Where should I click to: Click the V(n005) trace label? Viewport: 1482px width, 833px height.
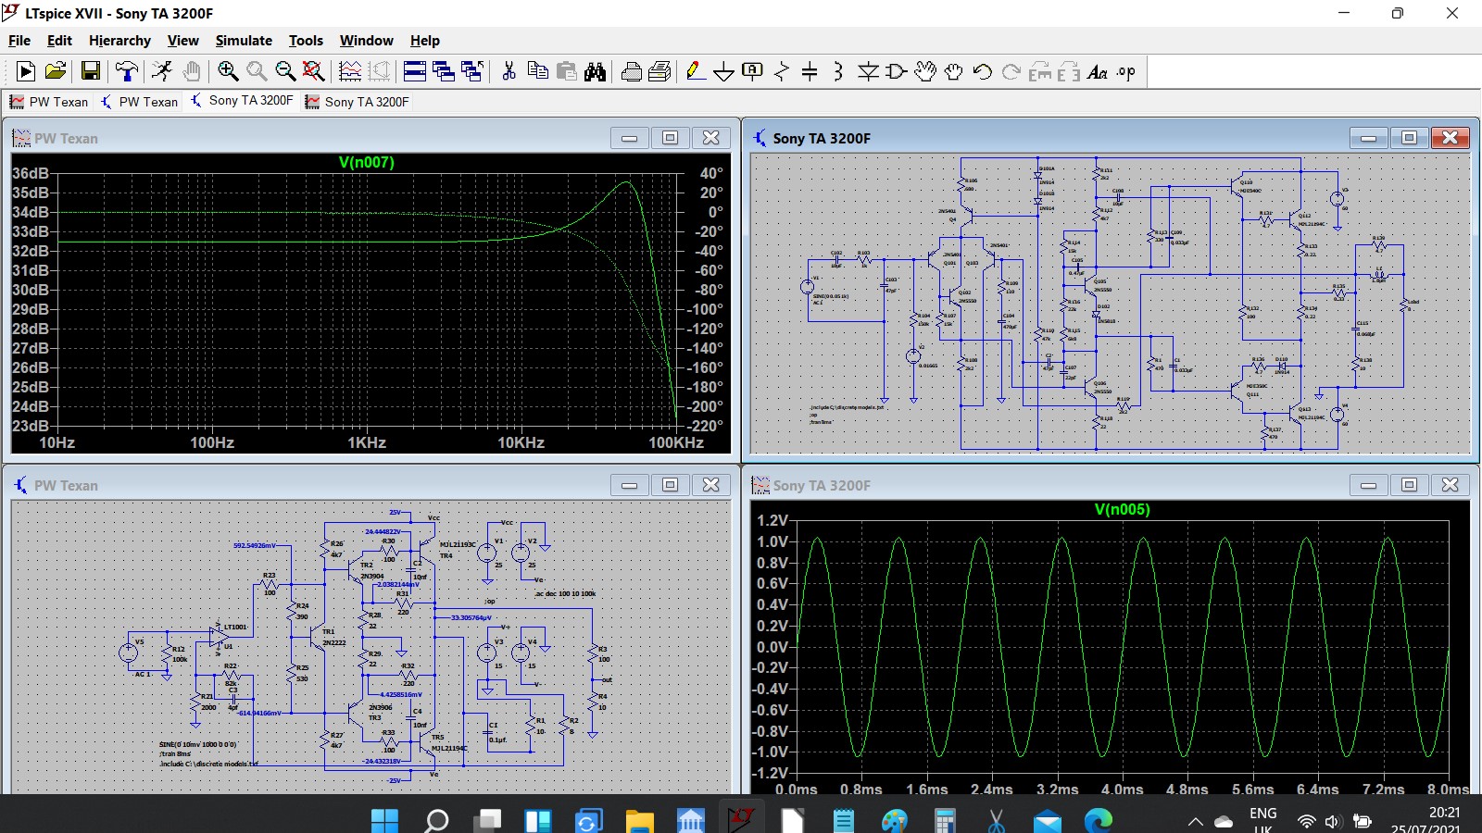tap(1123, 509)
